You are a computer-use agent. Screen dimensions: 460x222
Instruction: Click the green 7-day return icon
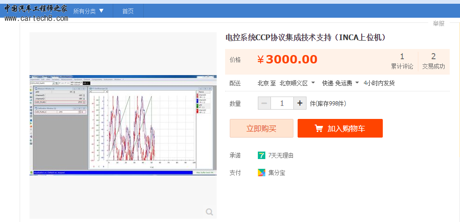(x=262, y=155)
